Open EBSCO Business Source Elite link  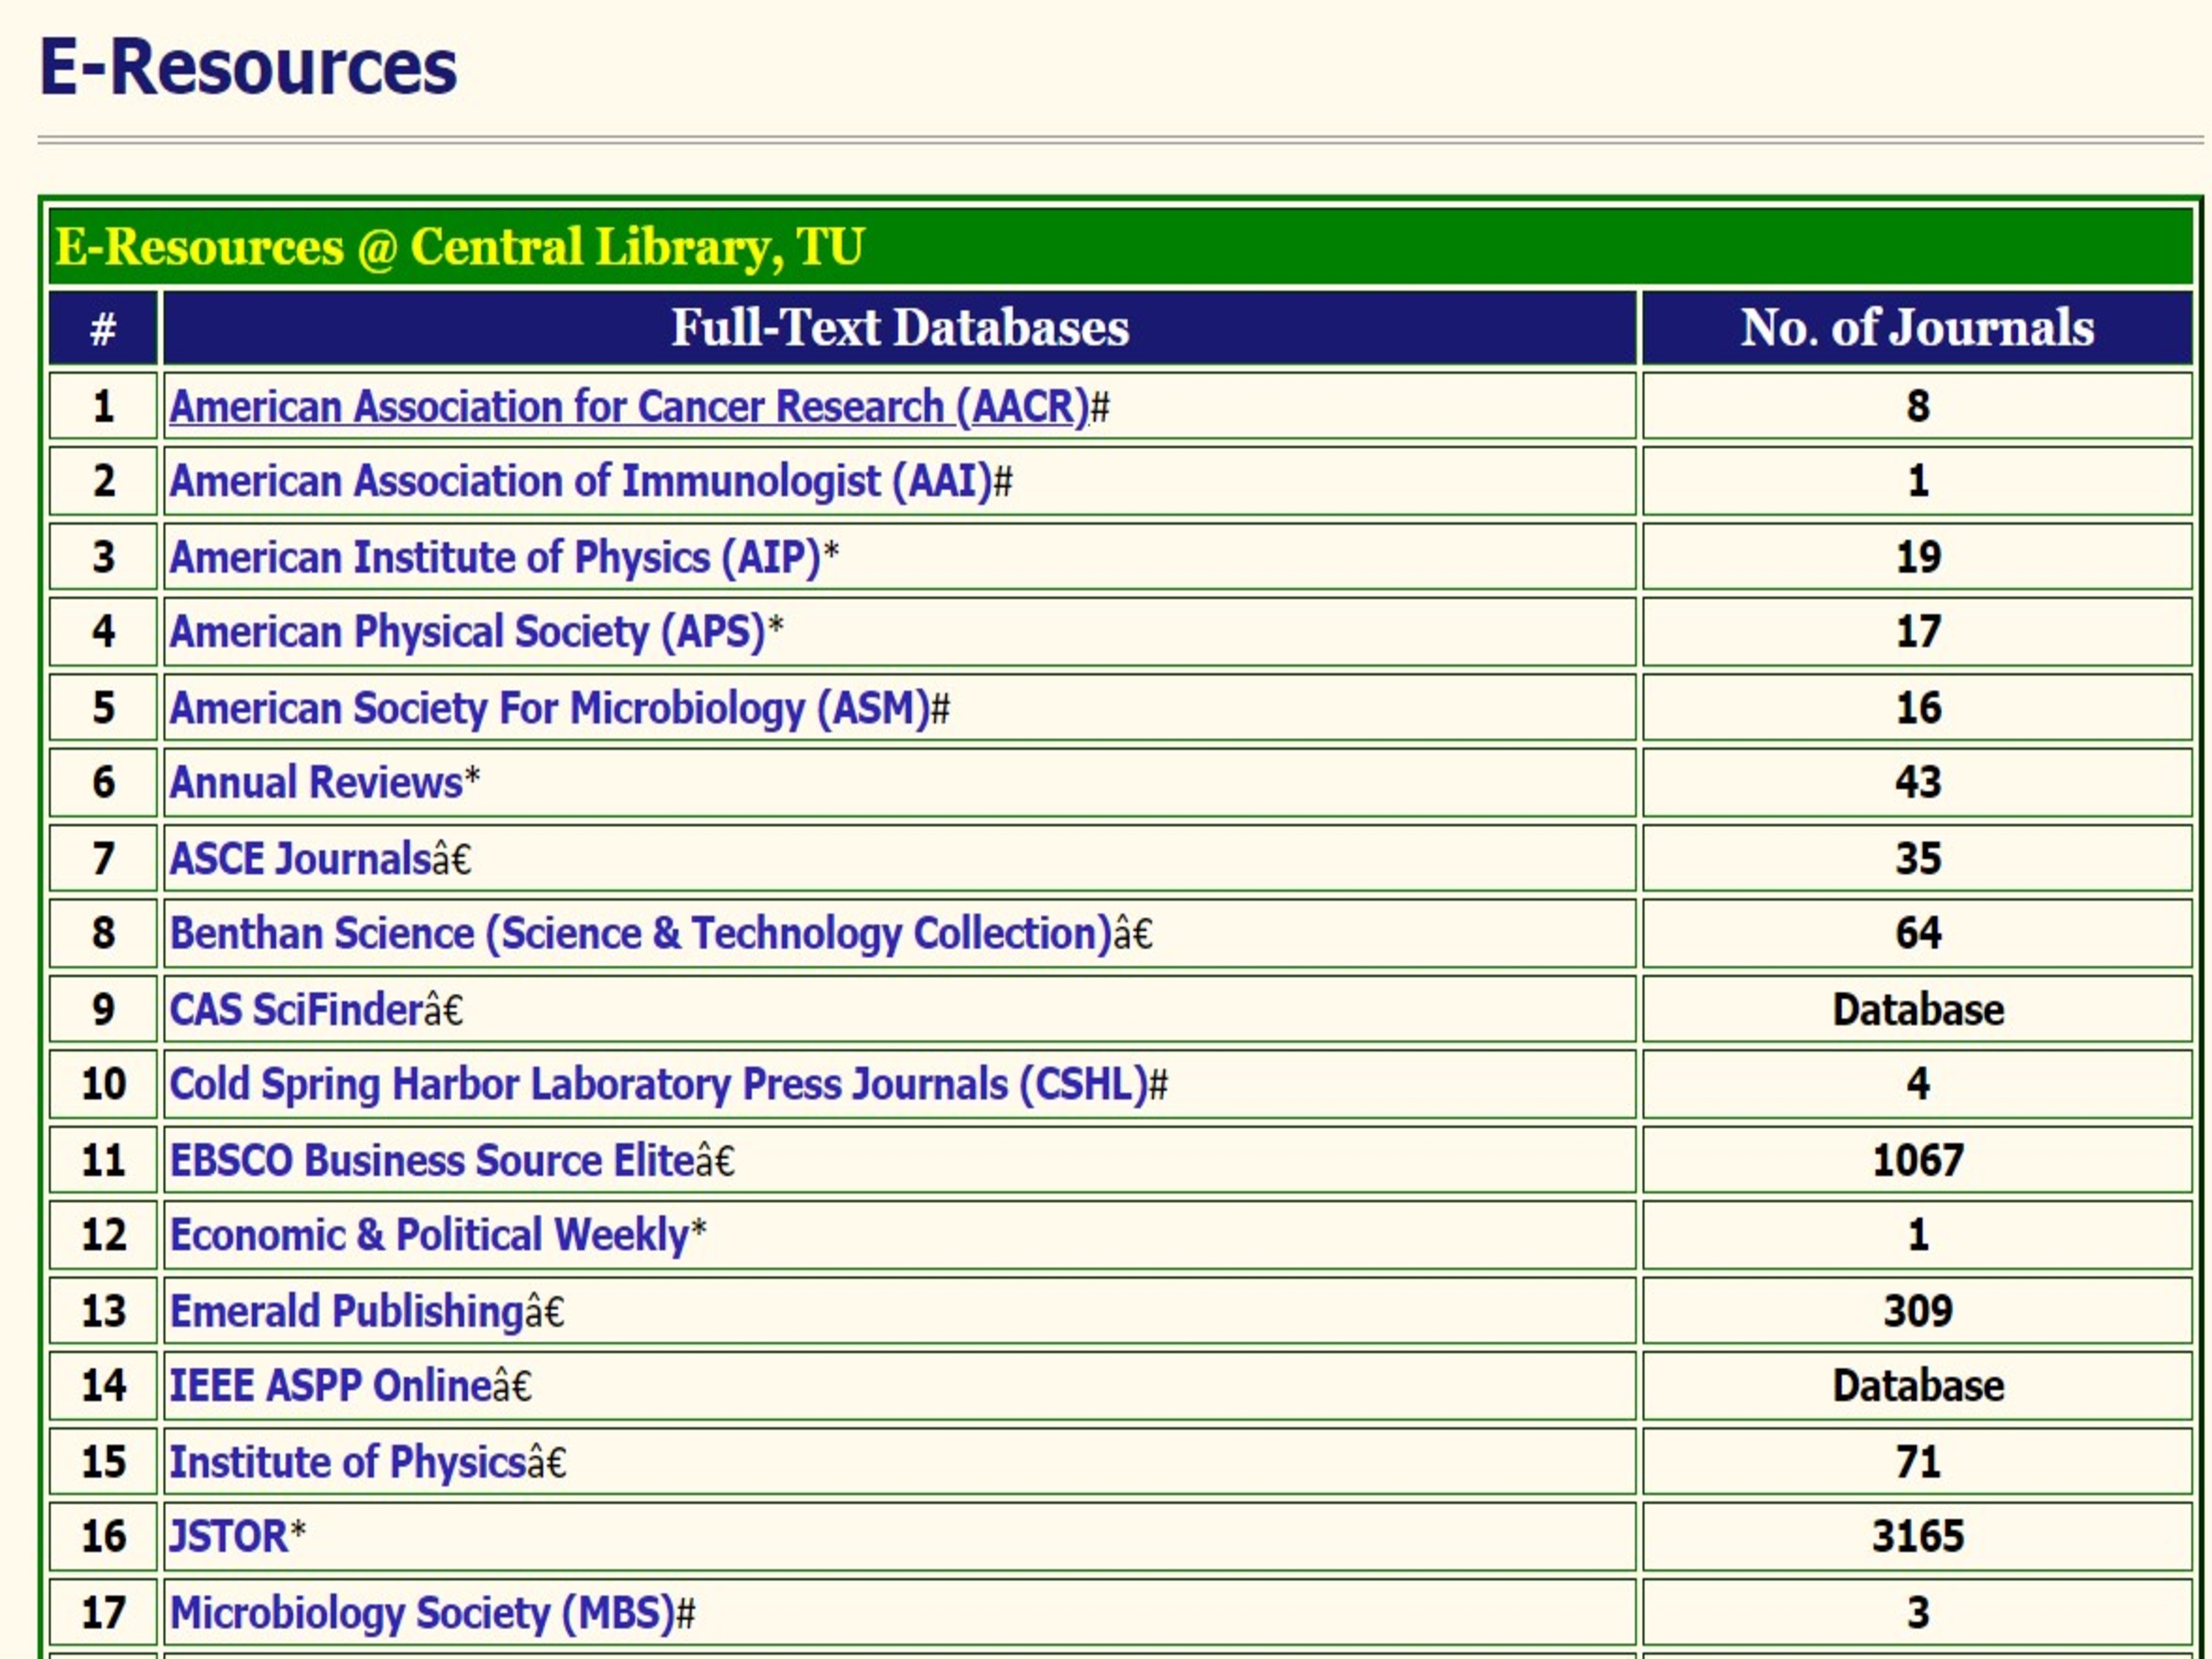point(432,1160)
